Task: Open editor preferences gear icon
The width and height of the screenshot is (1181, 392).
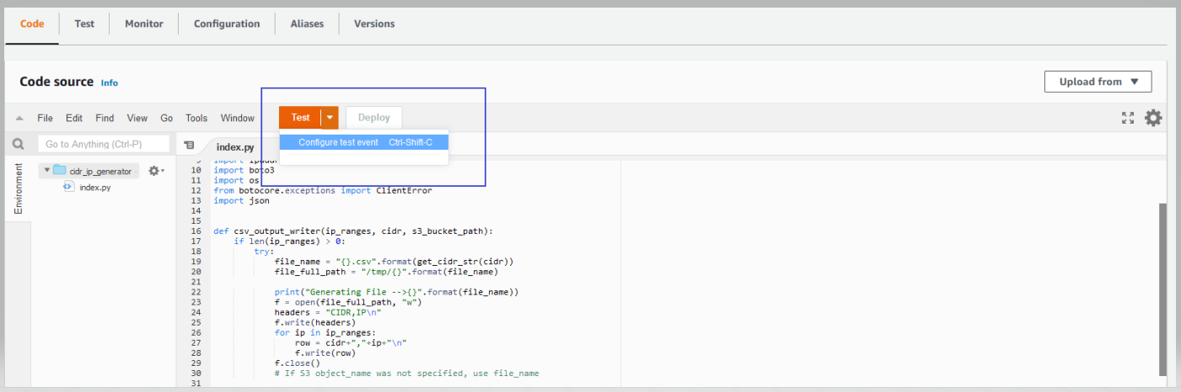Action: tap(1153, 118)
